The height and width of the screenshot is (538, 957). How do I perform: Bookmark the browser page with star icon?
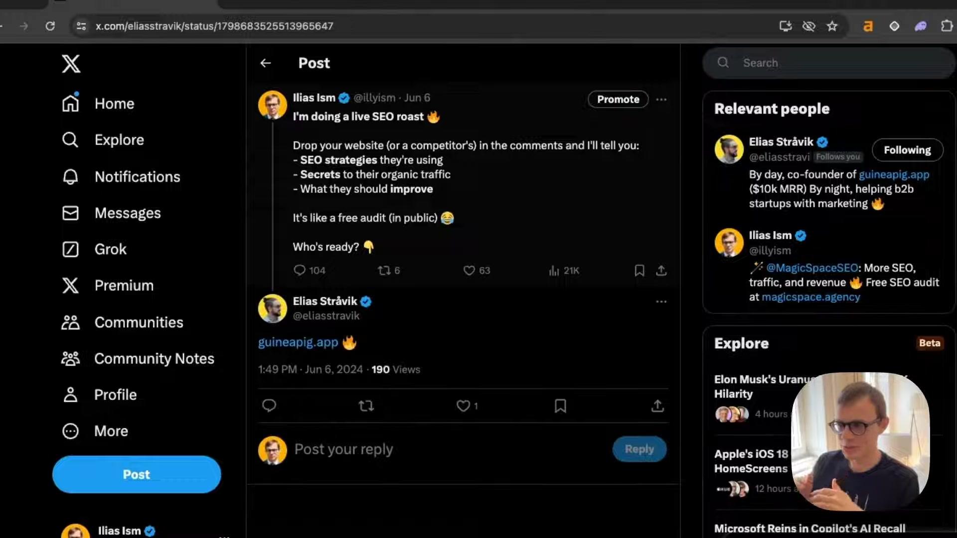coord(832,26)
